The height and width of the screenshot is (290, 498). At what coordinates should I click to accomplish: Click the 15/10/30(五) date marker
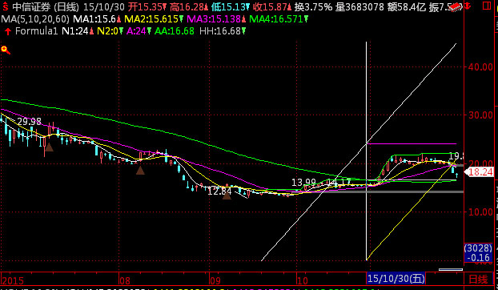click(x=396, y=279)
